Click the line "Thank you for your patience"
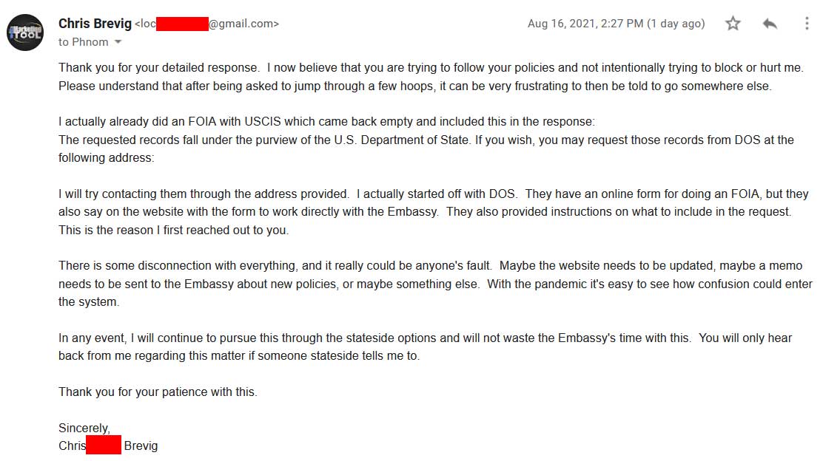This screenshot has height=461, width=823. click(158, 392)
